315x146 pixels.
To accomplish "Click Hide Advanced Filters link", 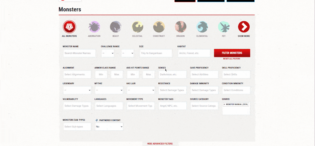I will (160, 144).
